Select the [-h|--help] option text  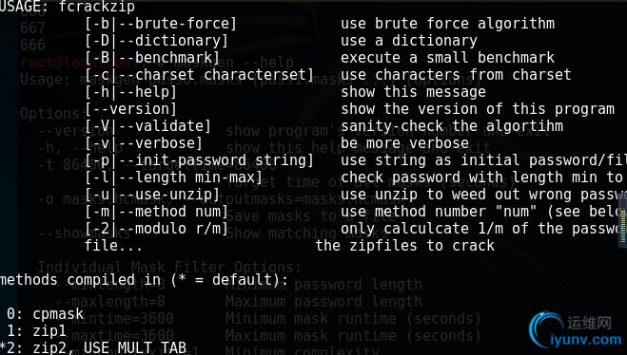[130, 92]
